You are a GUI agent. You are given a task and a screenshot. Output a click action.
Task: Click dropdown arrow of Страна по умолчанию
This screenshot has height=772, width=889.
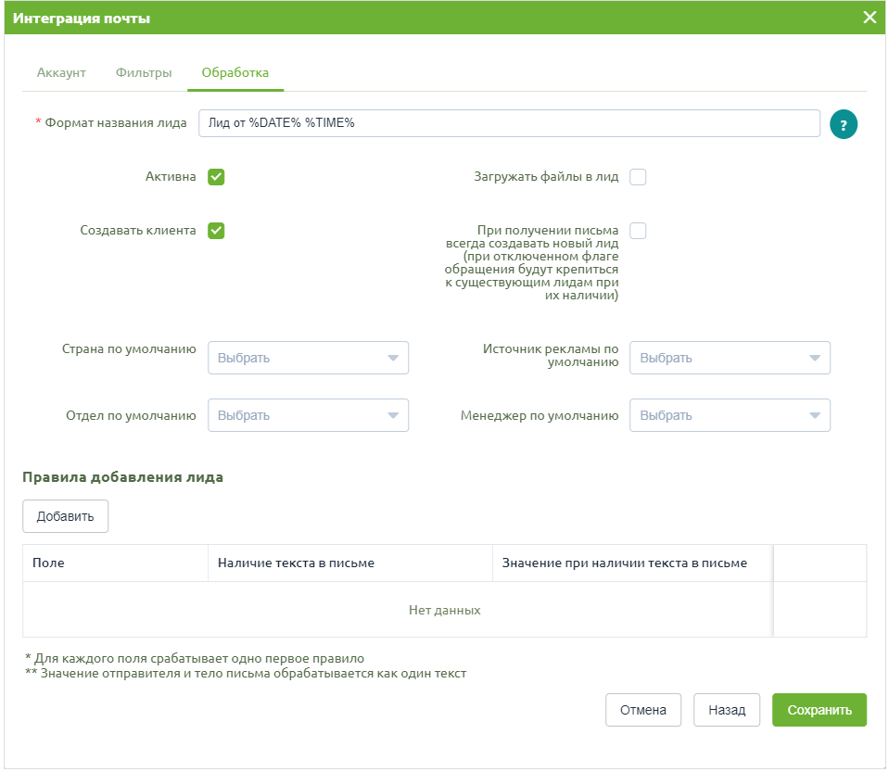(393, 358)
